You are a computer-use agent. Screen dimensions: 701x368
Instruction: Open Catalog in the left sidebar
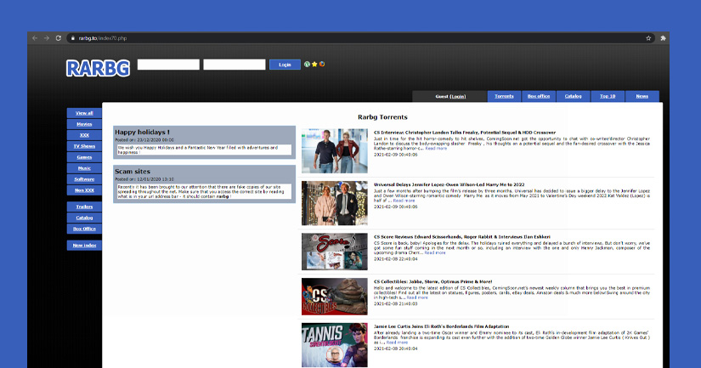(84, 218)
